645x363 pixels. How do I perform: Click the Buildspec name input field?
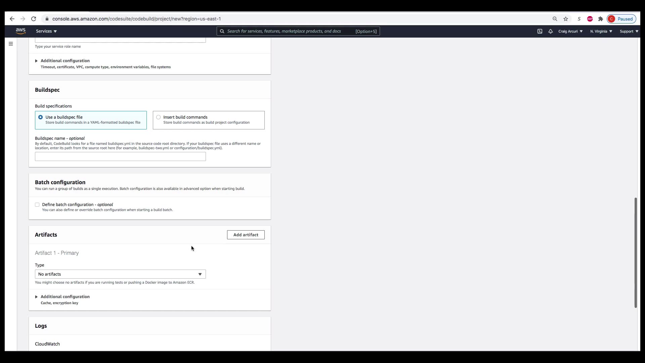[120, 157]
